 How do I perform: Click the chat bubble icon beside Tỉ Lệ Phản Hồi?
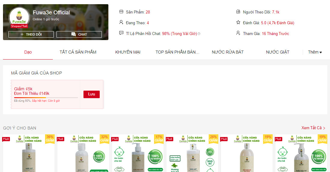coord(121,33)
